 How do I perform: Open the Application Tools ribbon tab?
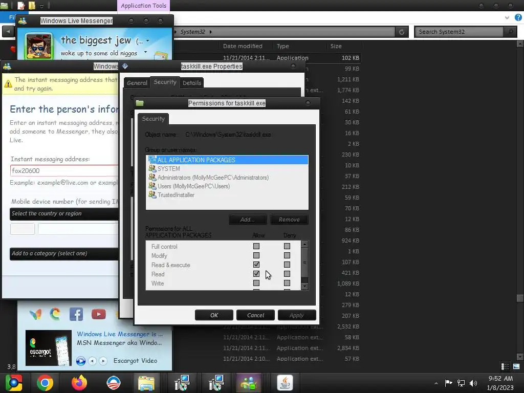pyautogui.click(x=143, y=6)
